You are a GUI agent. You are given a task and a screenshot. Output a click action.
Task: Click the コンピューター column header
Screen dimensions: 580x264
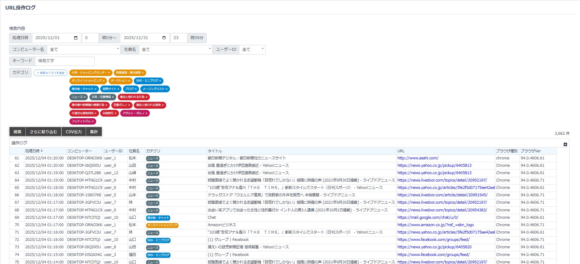coord(84,151)
